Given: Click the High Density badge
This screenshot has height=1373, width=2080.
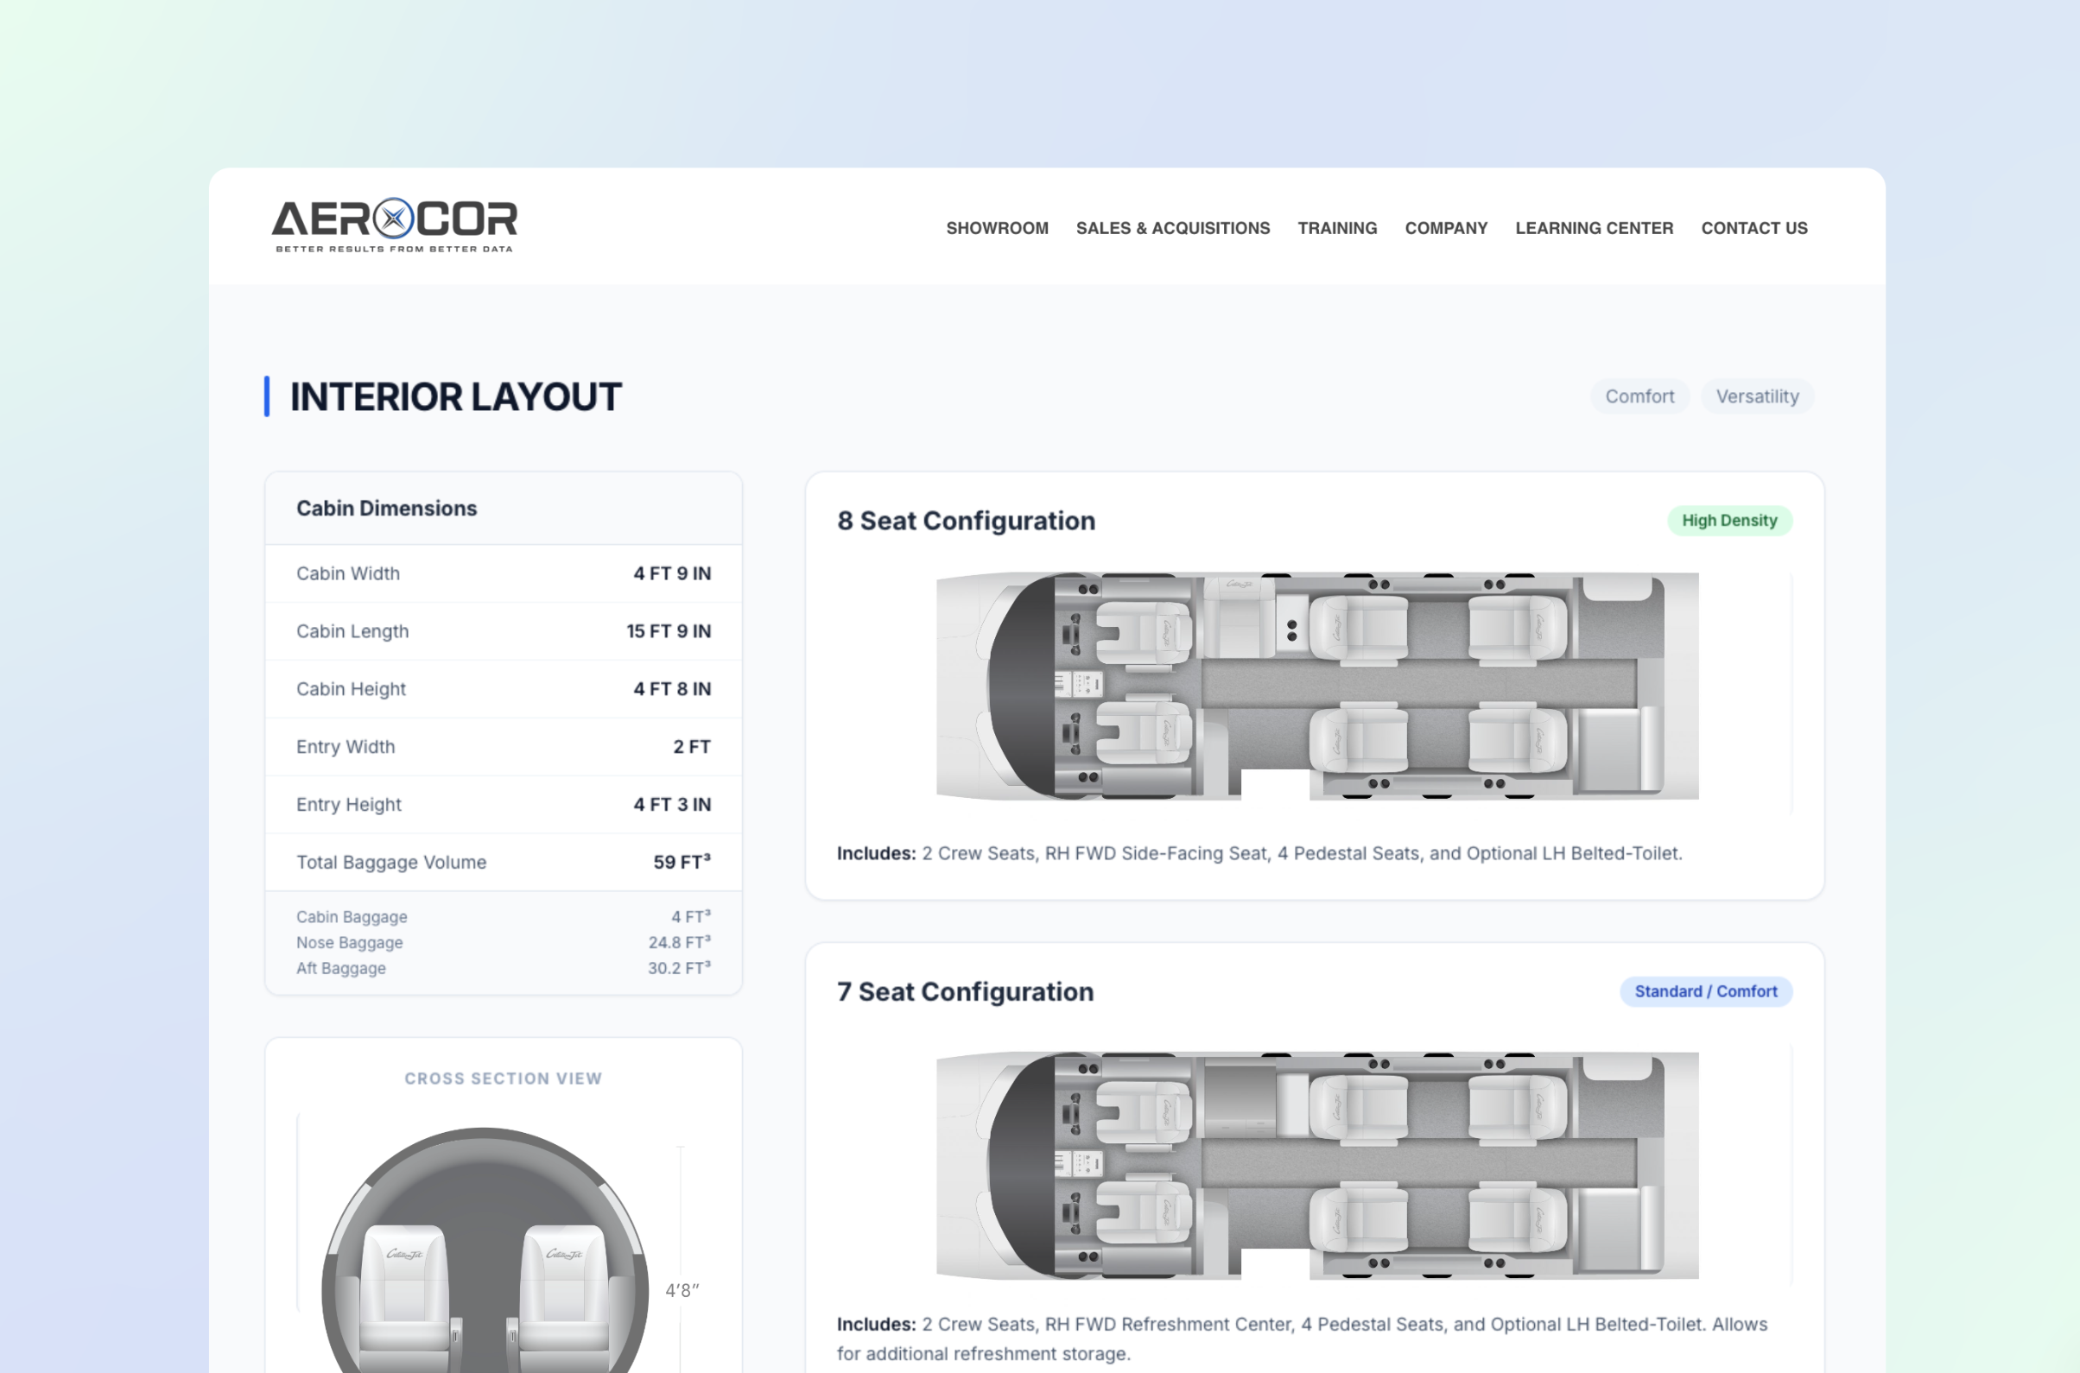Looking at the screenshot, I should point(1728,520).
